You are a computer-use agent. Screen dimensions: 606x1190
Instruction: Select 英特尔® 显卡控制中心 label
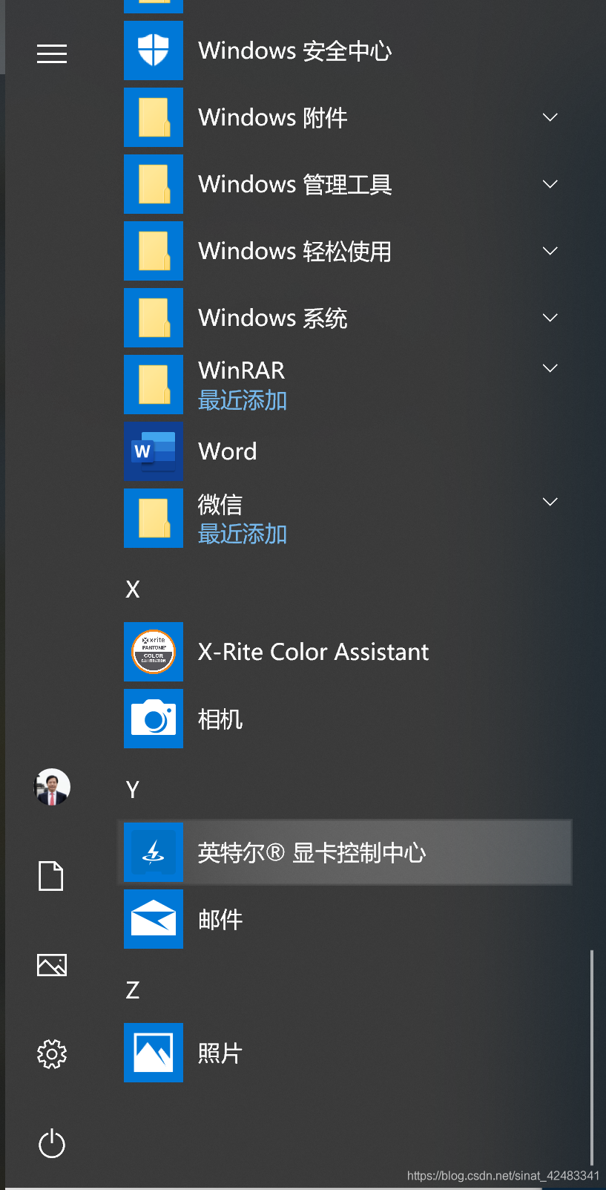click(312, 853)
